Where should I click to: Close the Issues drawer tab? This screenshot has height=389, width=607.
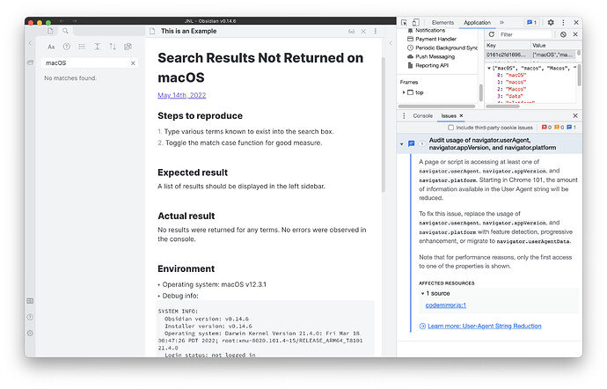click(x=462, y=116)
